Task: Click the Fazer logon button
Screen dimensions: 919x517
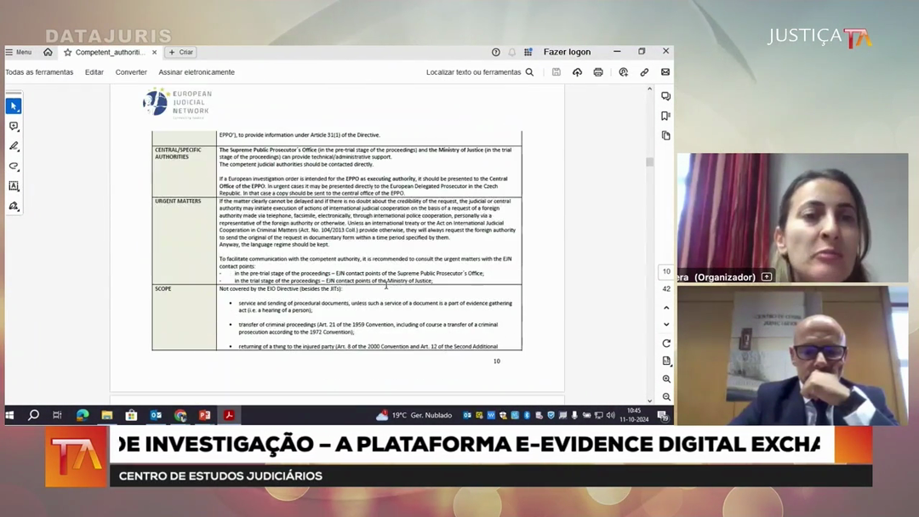Action: coord(567,52)
